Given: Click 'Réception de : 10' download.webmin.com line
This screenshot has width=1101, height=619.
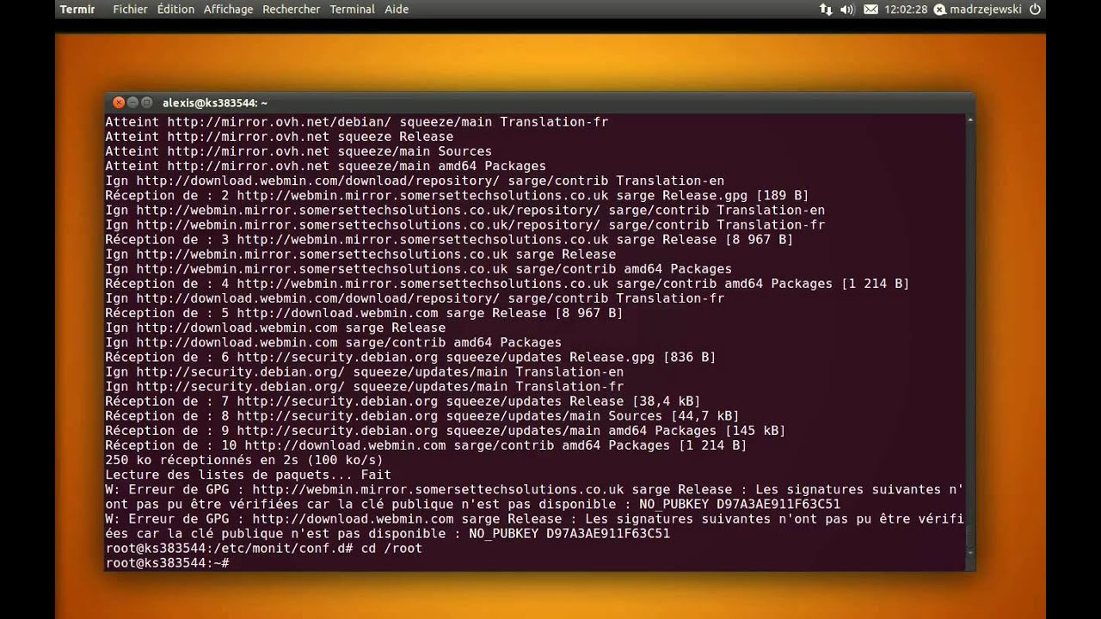Looking at the screenshot, I should pos(426,445).
